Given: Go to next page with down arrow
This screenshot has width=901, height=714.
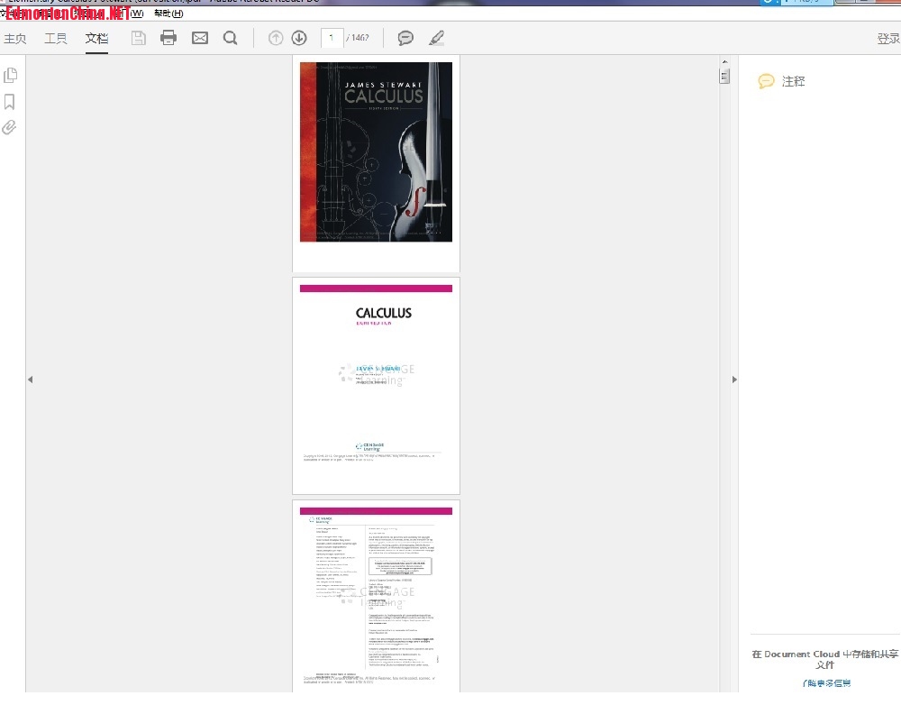Looking at the screenshot, I should click(x=299, y=38).
